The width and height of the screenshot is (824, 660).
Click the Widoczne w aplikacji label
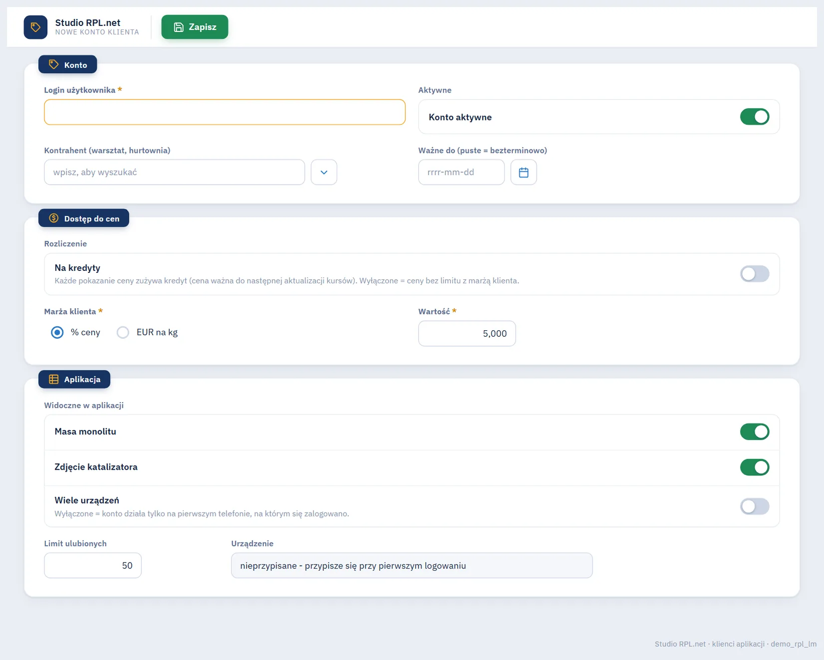click(x=84, y=405)
